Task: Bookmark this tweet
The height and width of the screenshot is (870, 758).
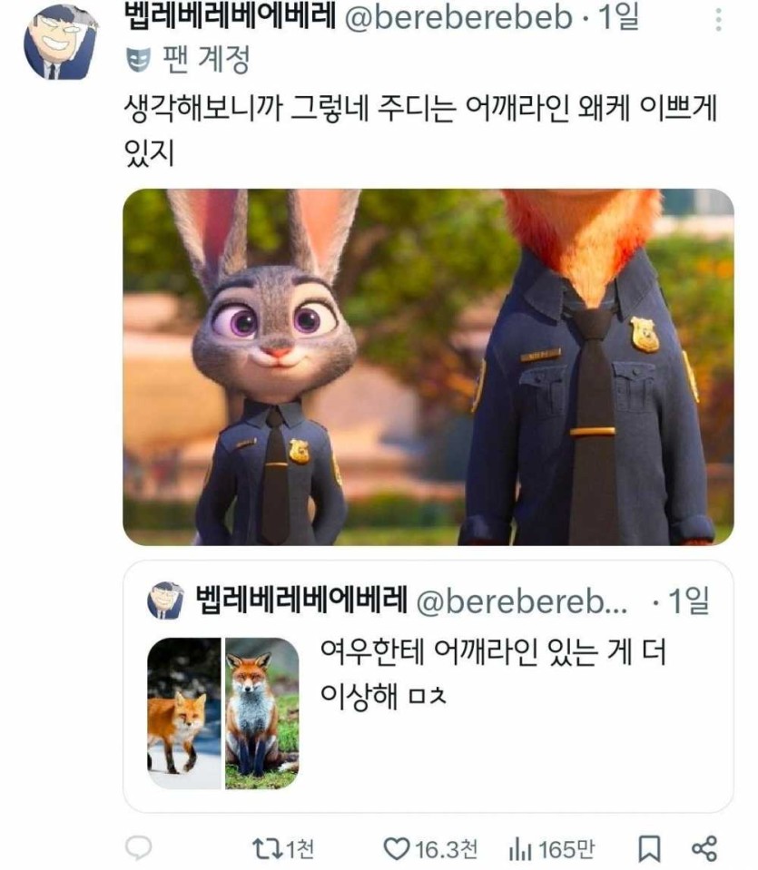Action: [x=648, y=849]
